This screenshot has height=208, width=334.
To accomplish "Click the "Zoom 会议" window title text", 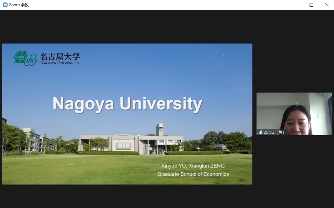I will pyautogui.click(x=19, y=5).
